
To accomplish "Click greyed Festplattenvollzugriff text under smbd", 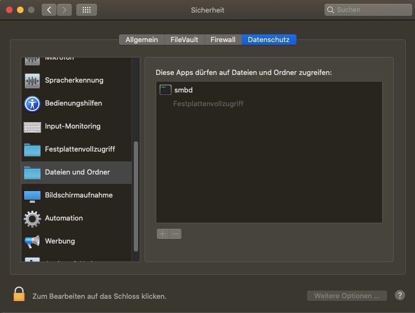I will pos(208,104).
